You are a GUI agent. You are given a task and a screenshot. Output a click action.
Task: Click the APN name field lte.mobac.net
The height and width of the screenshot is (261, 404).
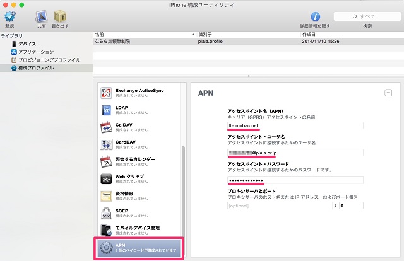pyautogui.click(x=295, y=125)
